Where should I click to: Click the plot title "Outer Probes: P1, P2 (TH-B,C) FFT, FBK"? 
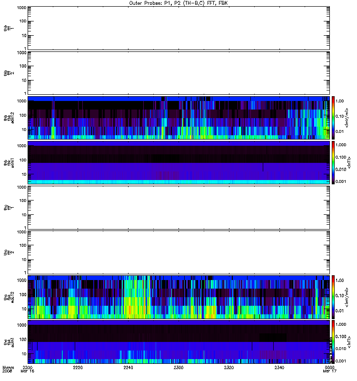[178, 3]
